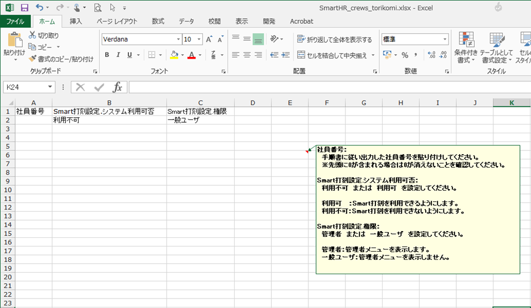Viewport: 531px width, 308px height.
Task: Open the Verdana font name dropdown
Action: click(178, 39)
